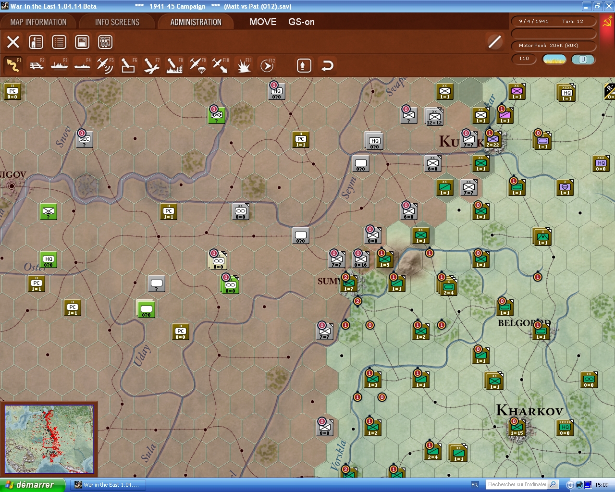Screen dimensions: 615x492
Task: Click the 15:09 taskbar clock
Action: coord(602,485)
